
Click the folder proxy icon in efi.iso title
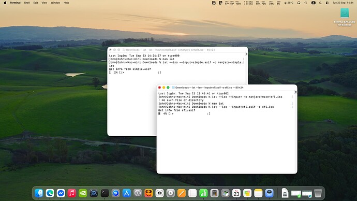pyautogui.click(x=173, y=88)
